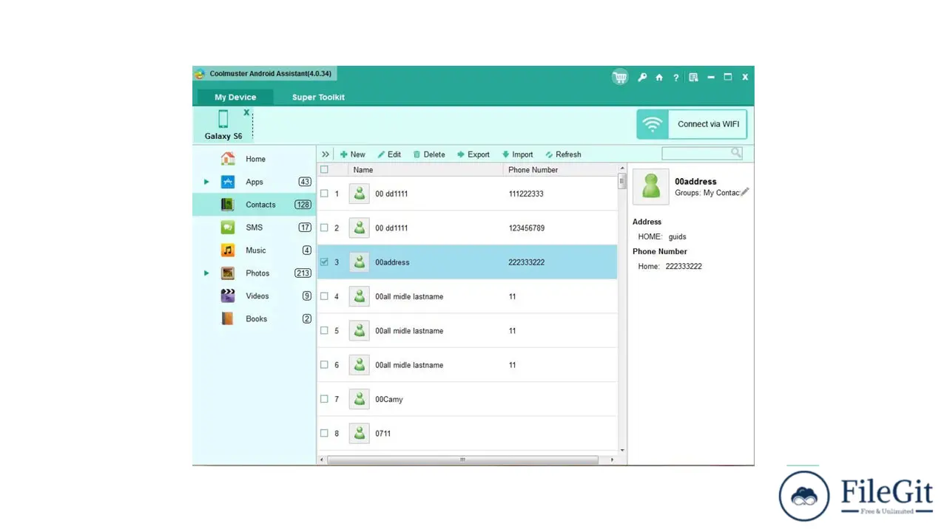Click Export toolbar button
Image resolution: width=947 pixels, height=532 pixels.
(473, 154)
